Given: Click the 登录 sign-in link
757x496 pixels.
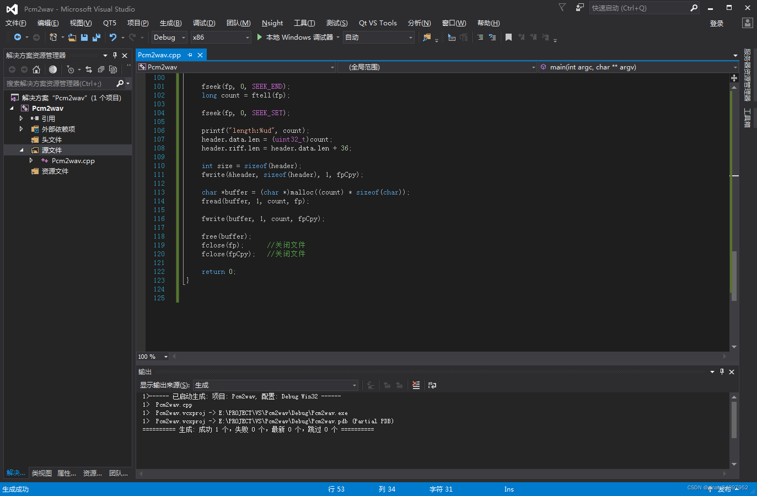Looking at the screenshot, I should [717, 23].
